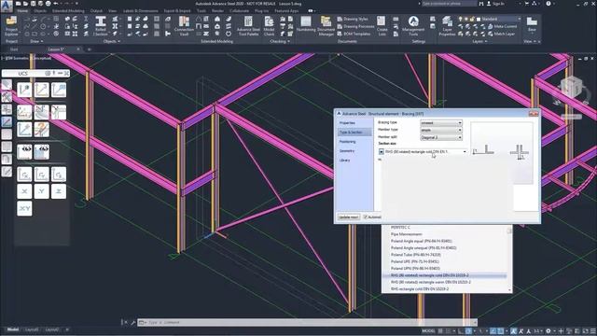Expand the Draw panel

point(36,41)
